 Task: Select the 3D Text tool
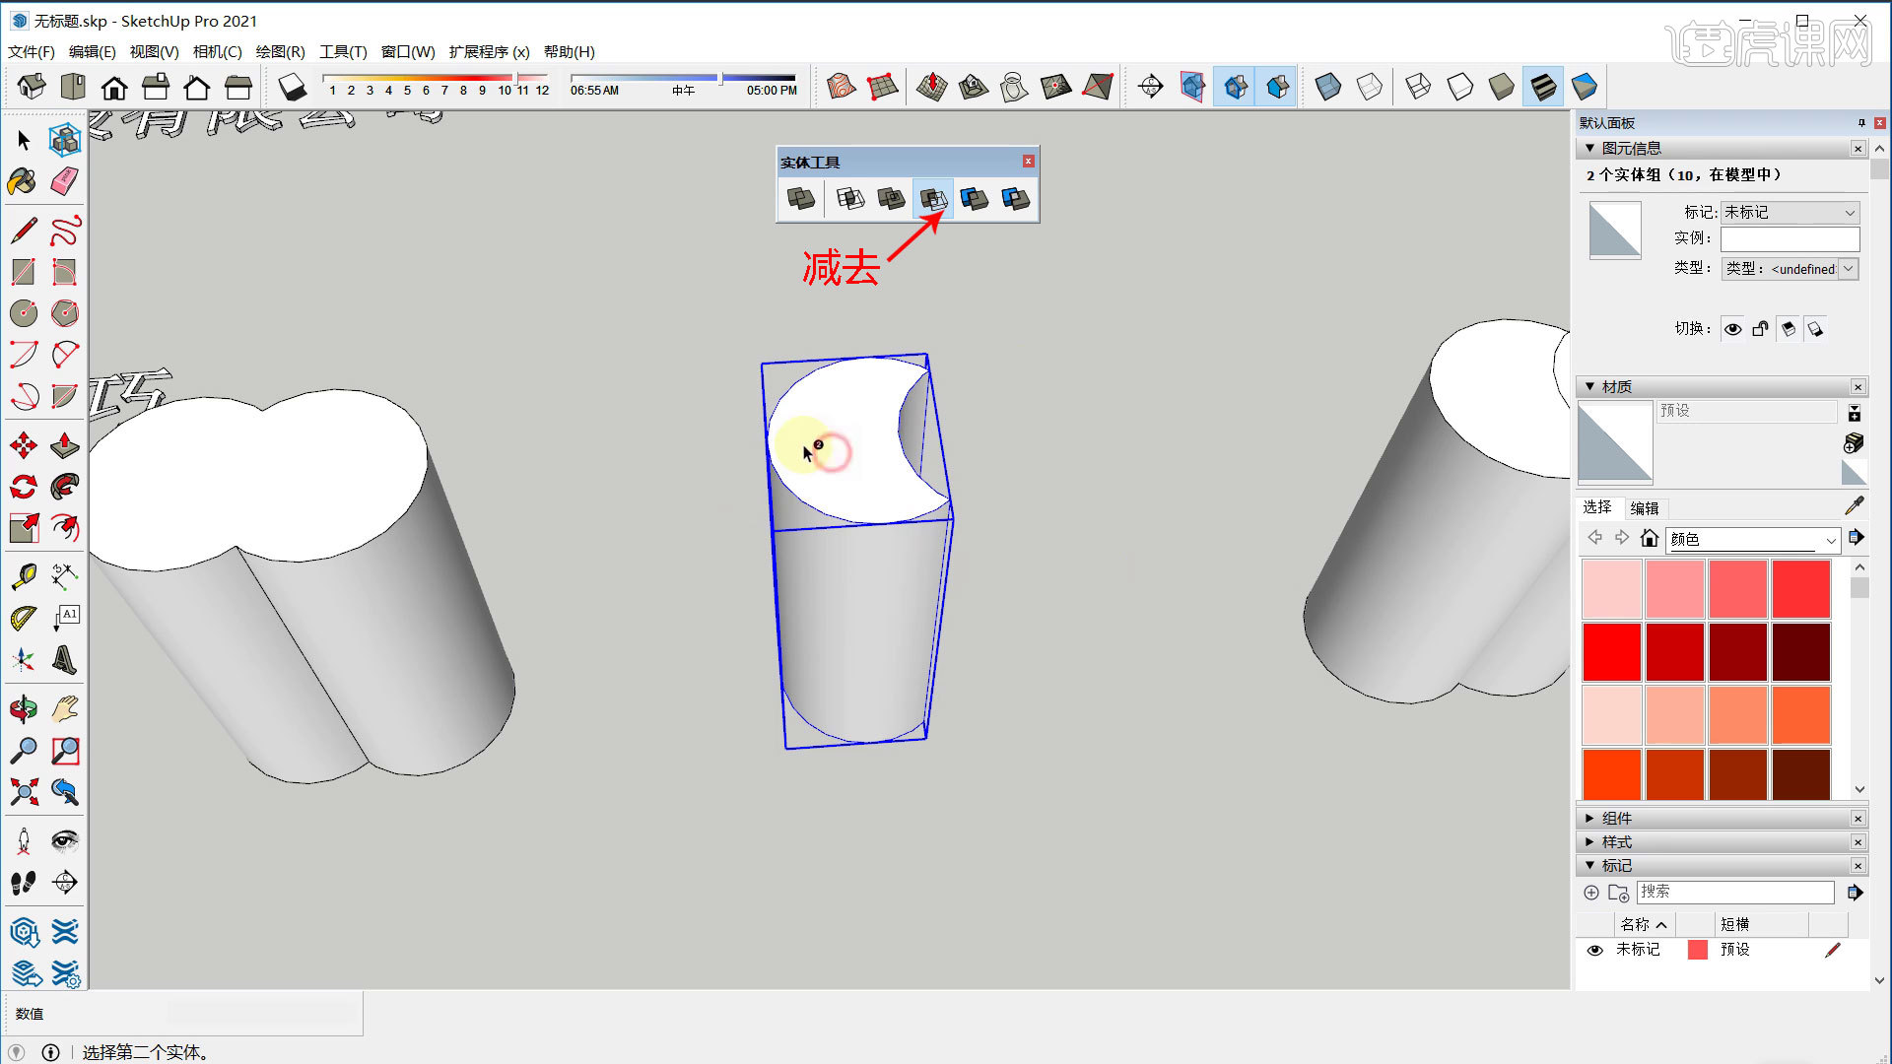pyautogui.click(x=65, y=659)
